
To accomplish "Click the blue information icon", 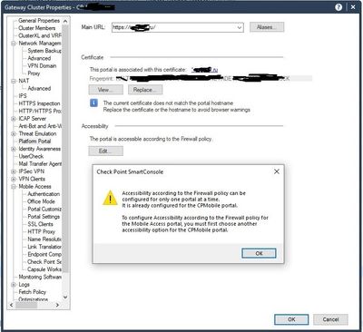I will pos(93,103).
